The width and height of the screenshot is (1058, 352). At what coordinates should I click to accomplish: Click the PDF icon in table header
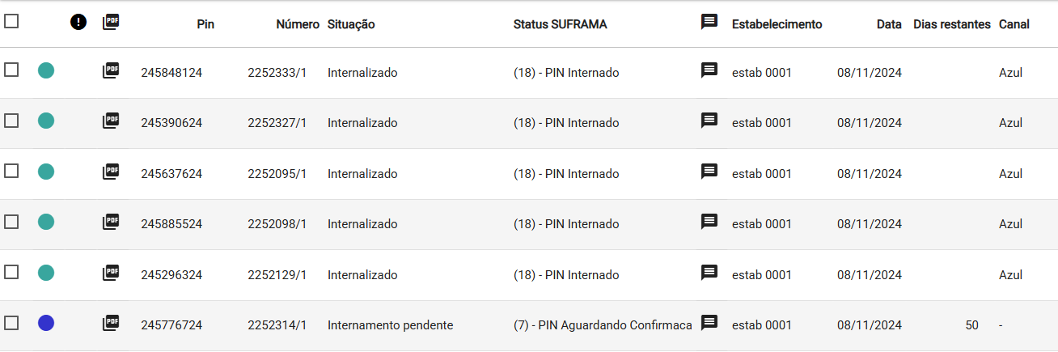tap(111, 23)
